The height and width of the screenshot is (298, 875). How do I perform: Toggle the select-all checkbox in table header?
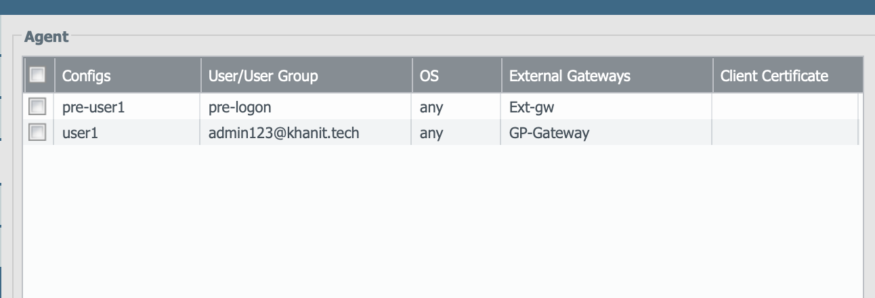tap(38, 75)
